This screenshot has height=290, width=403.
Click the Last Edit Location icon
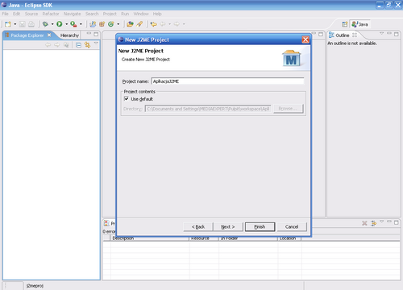(153, 24)
